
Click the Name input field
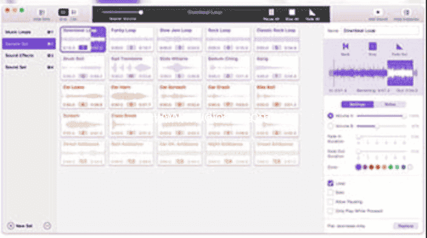click(381, 31)
